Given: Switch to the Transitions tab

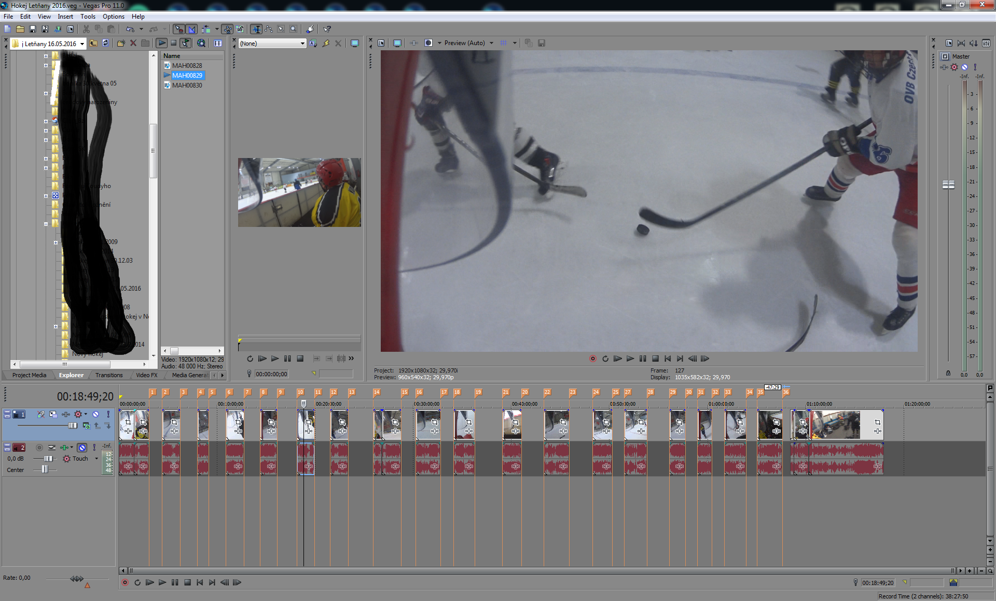Looking at the screenshot, I should (109, 375).
